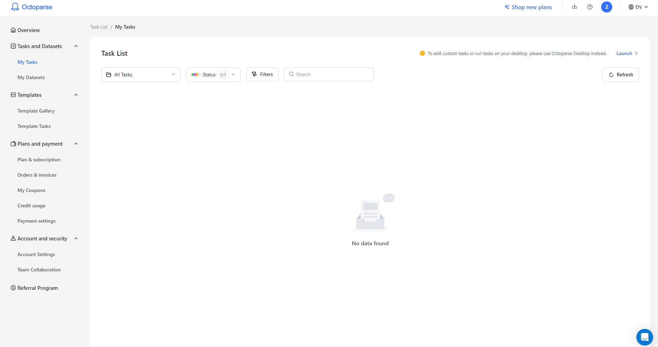Viewport: 658px width, 347px height.
Task: Open Referral Program page
Action: (x=37, y=288)
